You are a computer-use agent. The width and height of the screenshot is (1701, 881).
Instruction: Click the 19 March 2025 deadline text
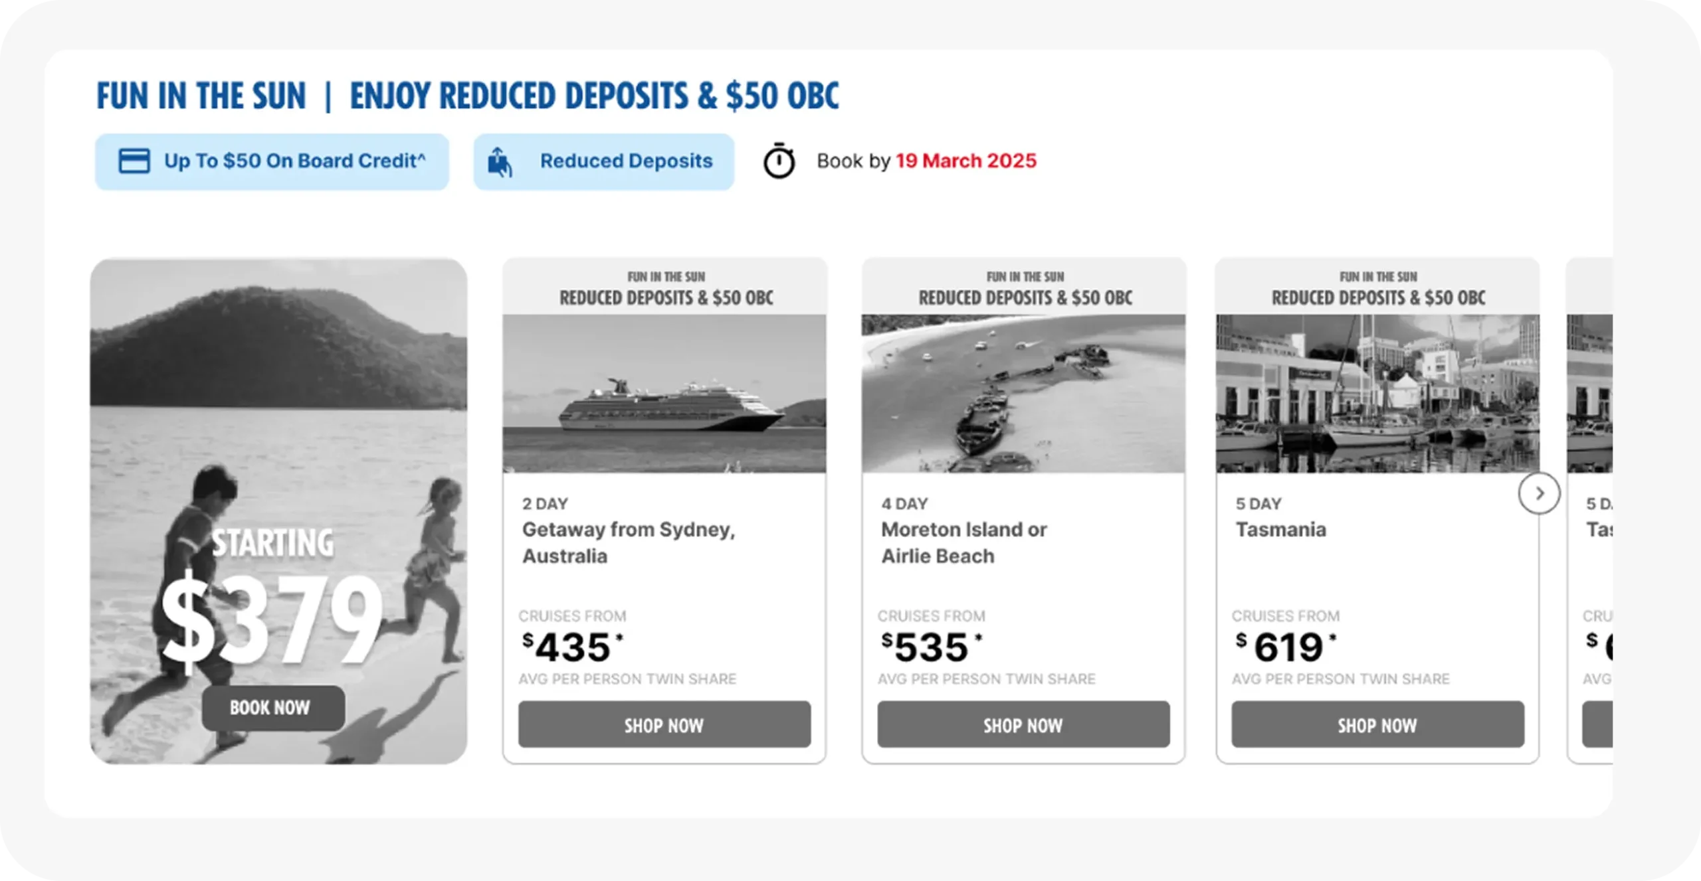(965, 161)
